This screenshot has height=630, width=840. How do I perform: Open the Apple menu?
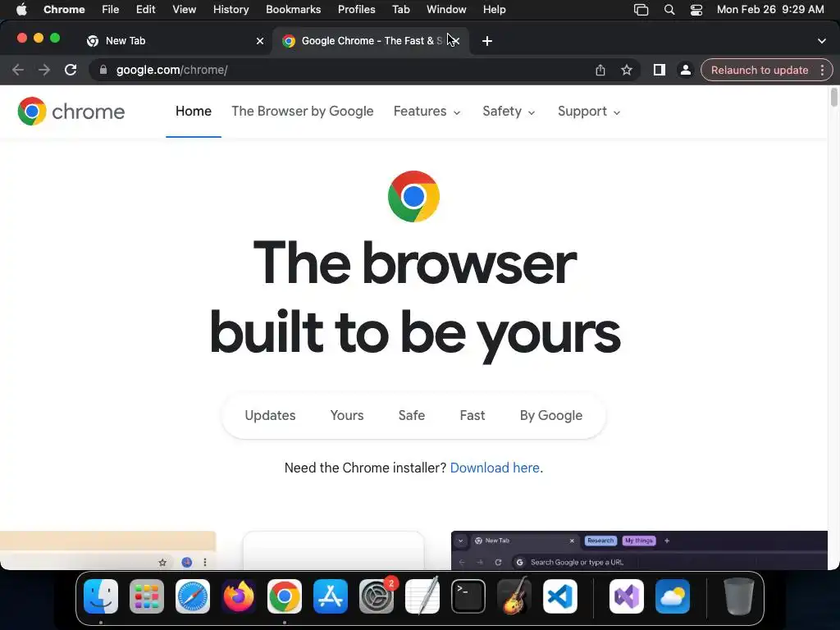pos(21,10)
